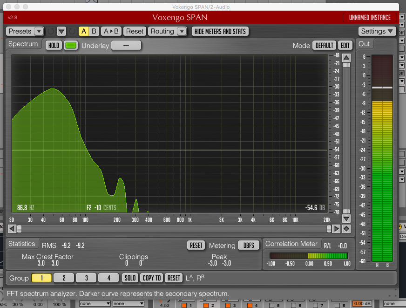This screenshot has width=406, height=308.
Task: Click Hide Meters and Stats
Action: click(x=220, y=31)
